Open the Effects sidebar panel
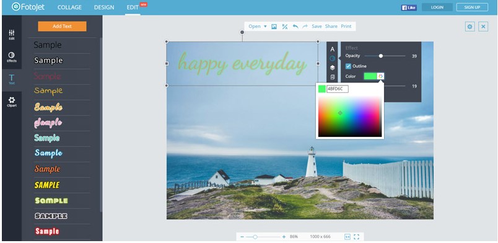The width and height of the screenshot is (498, 243). [x=12, y=57]
